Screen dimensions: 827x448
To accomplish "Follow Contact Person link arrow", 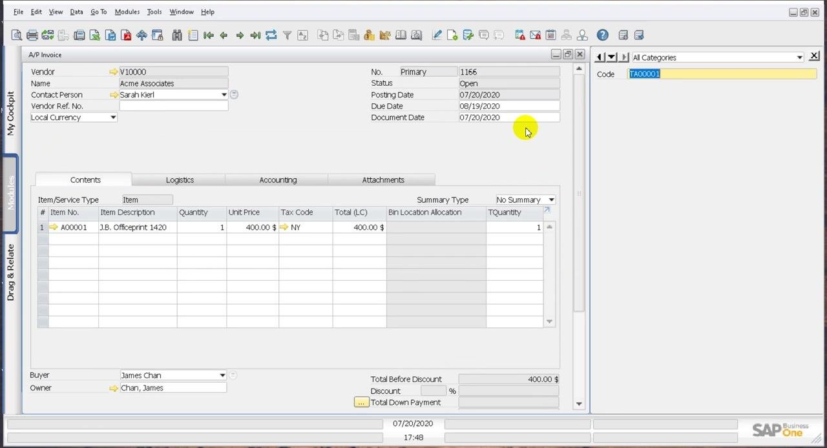I will coord(114,95).
